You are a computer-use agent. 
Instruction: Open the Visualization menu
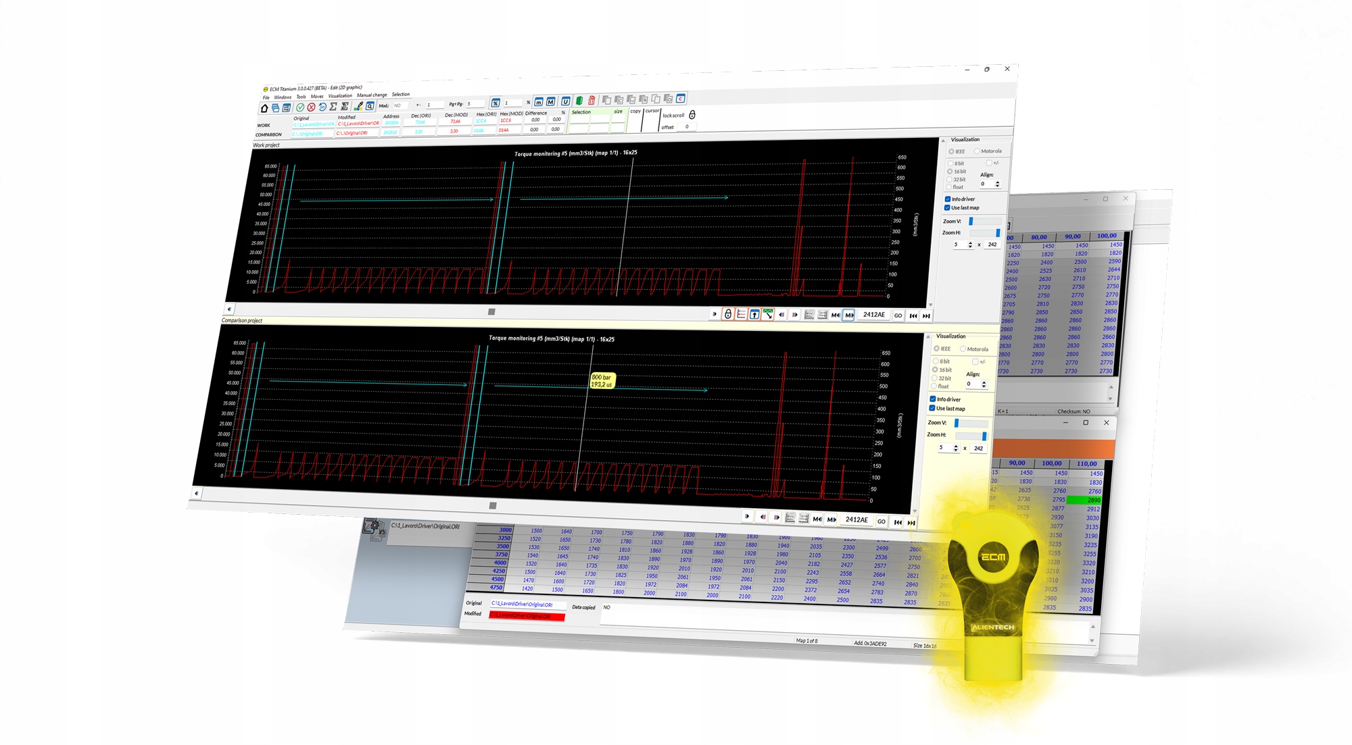pyautogui.click(x=340, y=96)
